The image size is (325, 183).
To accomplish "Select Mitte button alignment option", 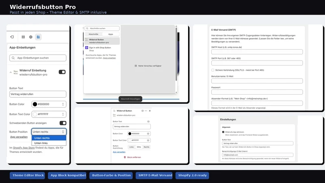I will (x=139, y=147).
